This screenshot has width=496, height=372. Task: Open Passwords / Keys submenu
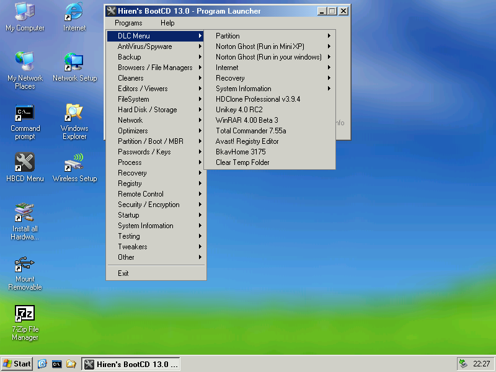(x=156, y=152)
